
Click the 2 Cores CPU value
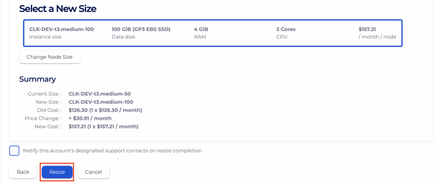(286, 29)
